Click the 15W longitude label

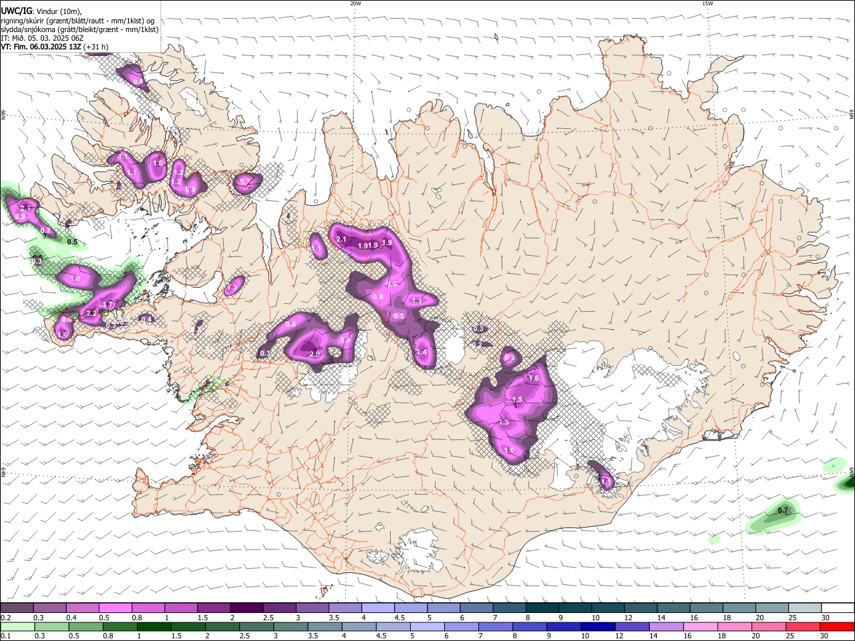click(707, 3)
